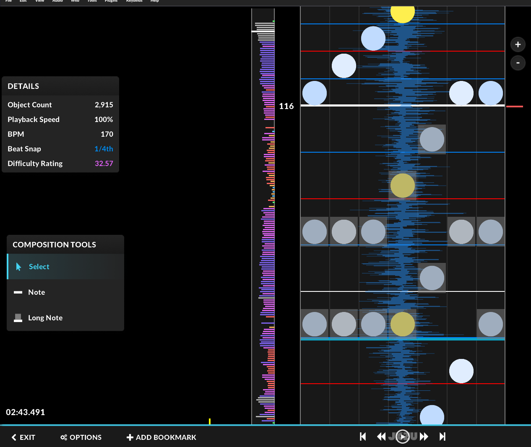Image resolution: width=531 pixels, height=447 pixels.
Task: Select the Long Note composition tool
Action: (x=45, y=318)
